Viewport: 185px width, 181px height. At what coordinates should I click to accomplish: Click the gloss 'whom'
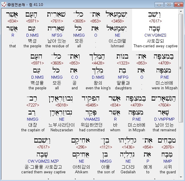point(115,130)
